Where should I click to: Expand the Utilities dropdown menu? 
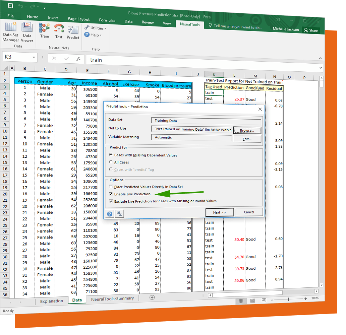coord(95,28)
